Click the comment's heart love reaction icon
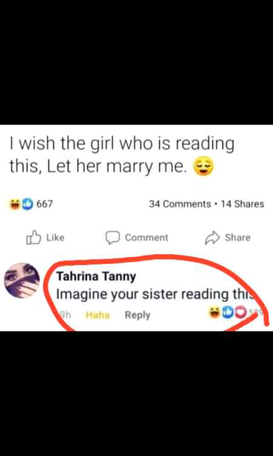 (x=240, y=313)
